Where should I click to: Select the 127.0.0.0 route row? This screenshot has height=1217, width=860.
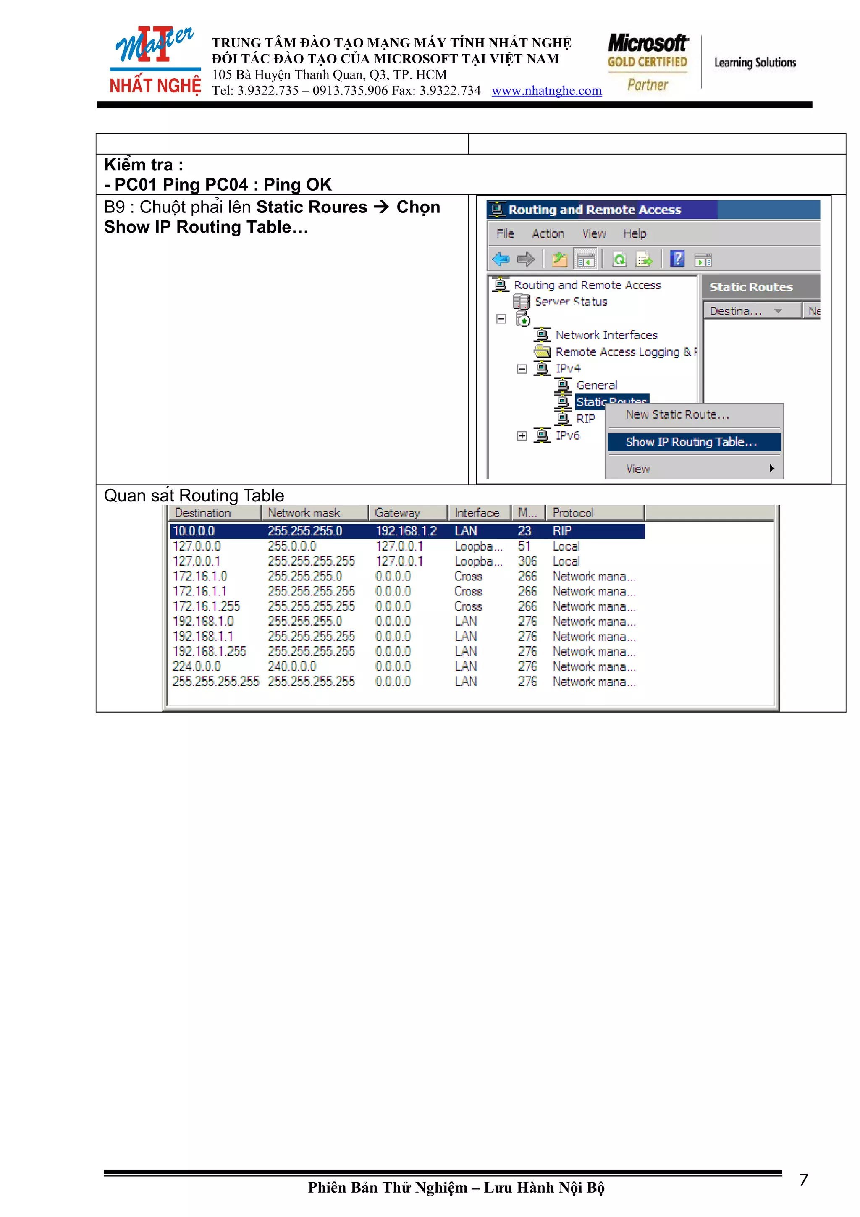pos(407,546)
